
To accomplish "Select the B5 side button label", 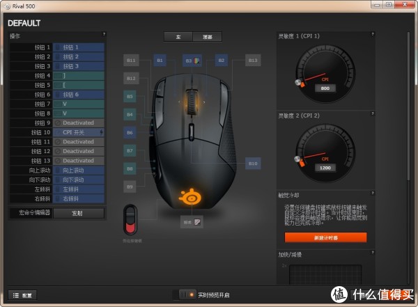I will pyautogui.click(x=130, y=96).
